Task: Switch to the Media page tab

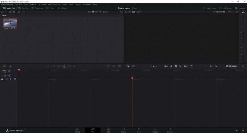Action: [77, 130]
